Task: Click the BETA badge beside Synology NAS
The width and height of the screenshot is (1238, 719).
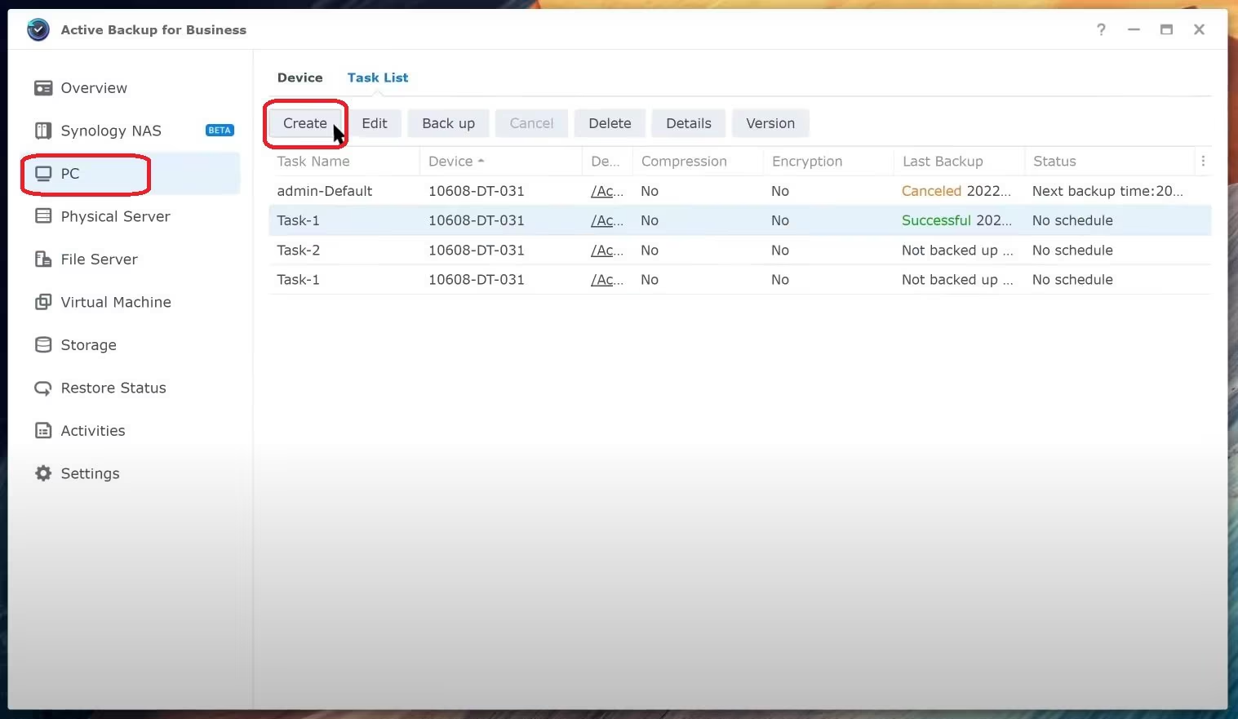Action: point(220,131)
